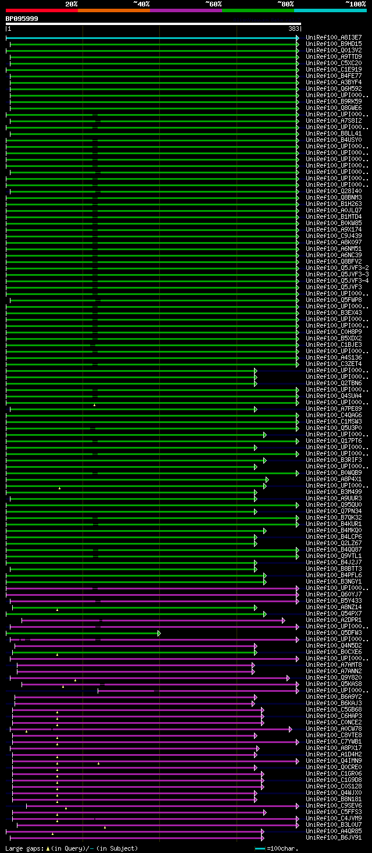This screenshot has width=372, height=853.
Task: Click the green ~80% identity legend segment
Action: [258, 10]
